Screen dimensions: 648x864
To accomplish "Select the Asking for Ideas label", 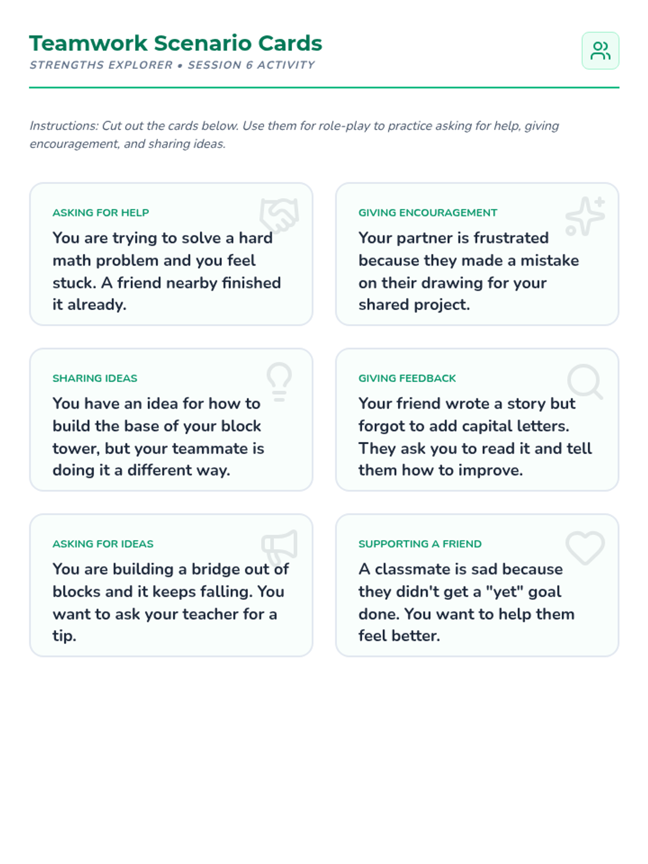I will tap(103, 544).
